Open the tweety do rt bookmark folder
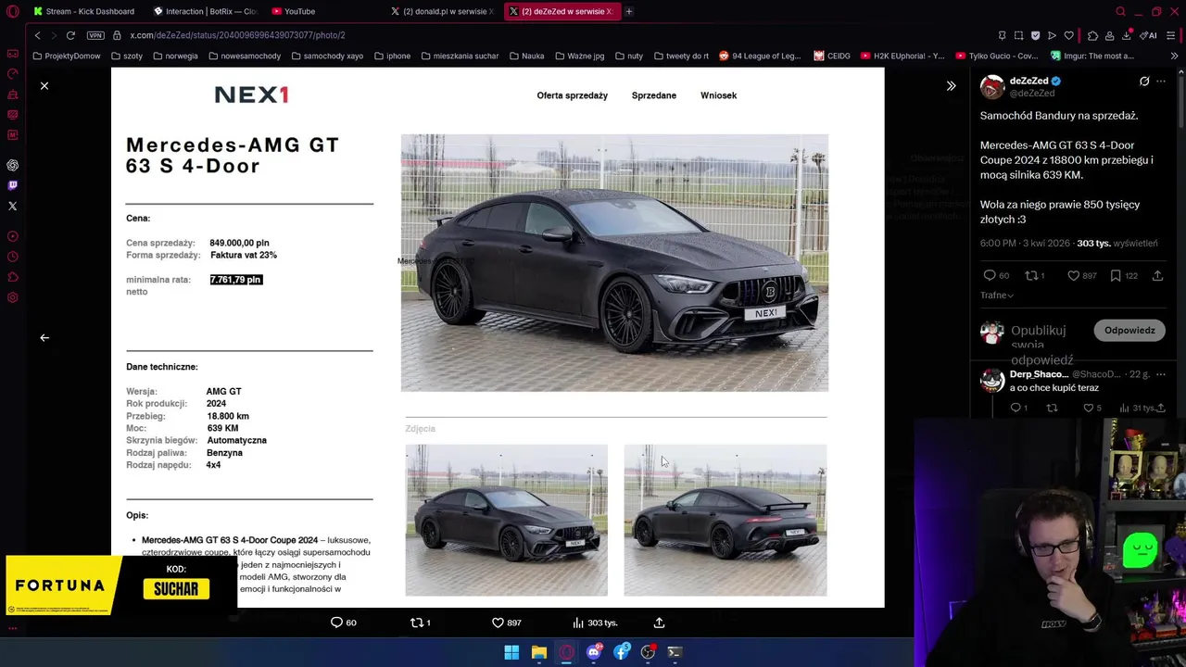This screenshot has width=1186, height=667. (x=681, y=56)
